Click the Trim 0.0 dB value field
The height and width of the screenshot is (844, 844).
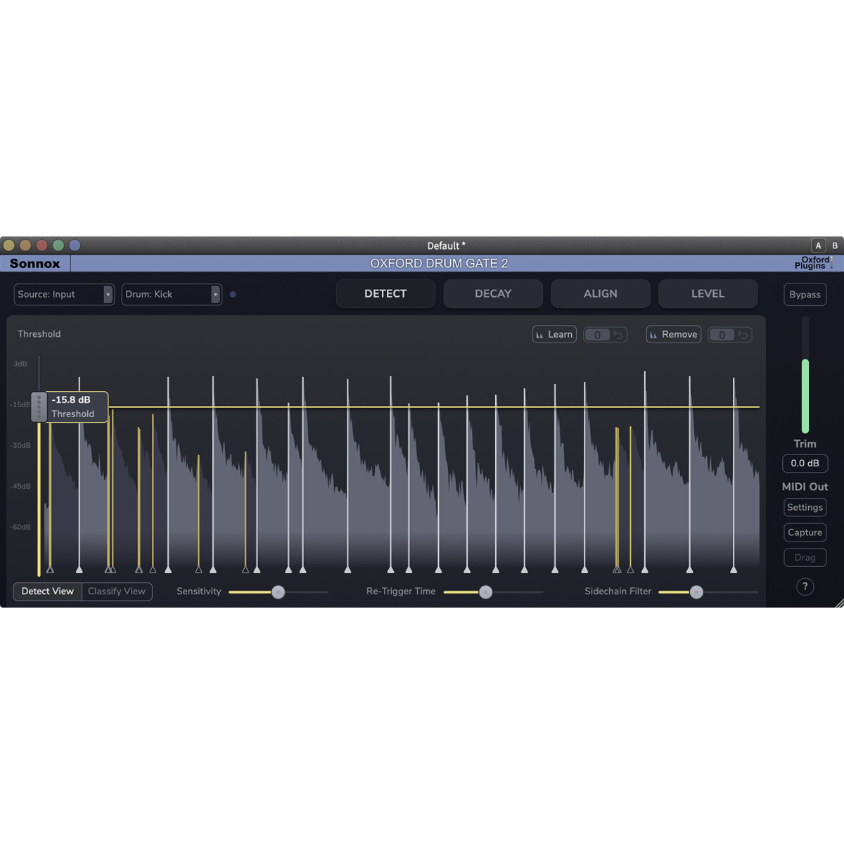click(805, 463)
